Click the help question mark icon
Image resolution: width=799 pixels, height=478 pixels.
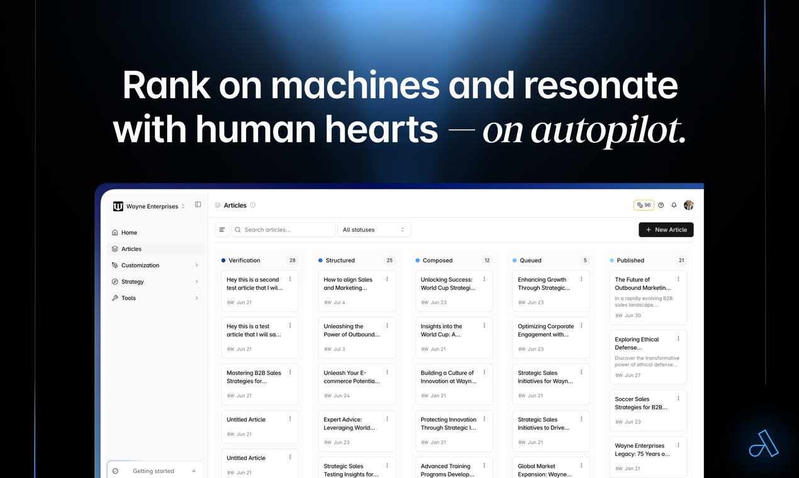[661, 206]
